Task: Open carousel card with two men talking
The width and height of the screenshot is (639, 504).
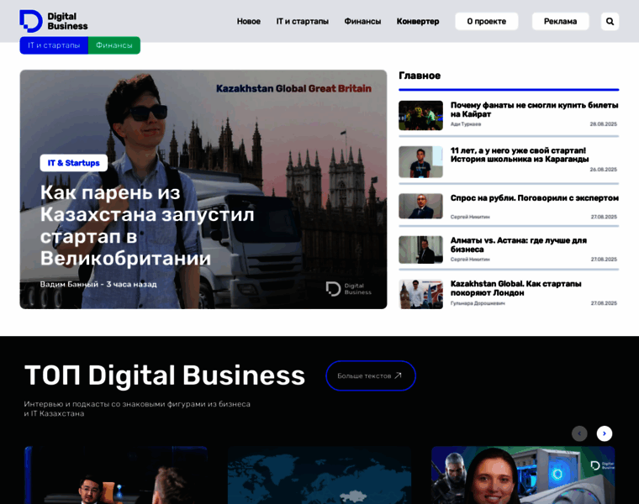Action: (116, 475)
